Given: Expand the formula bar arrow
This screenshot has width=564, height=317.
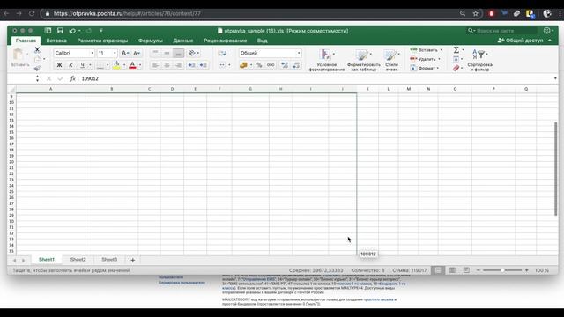Looking at the screenshot, I should point(555,78).
